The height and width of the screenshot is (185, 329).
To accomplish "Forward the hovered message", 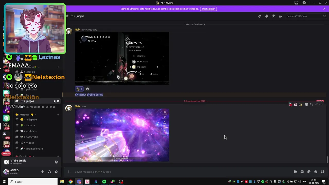I will pyautogui.click(x=316, y=104).
